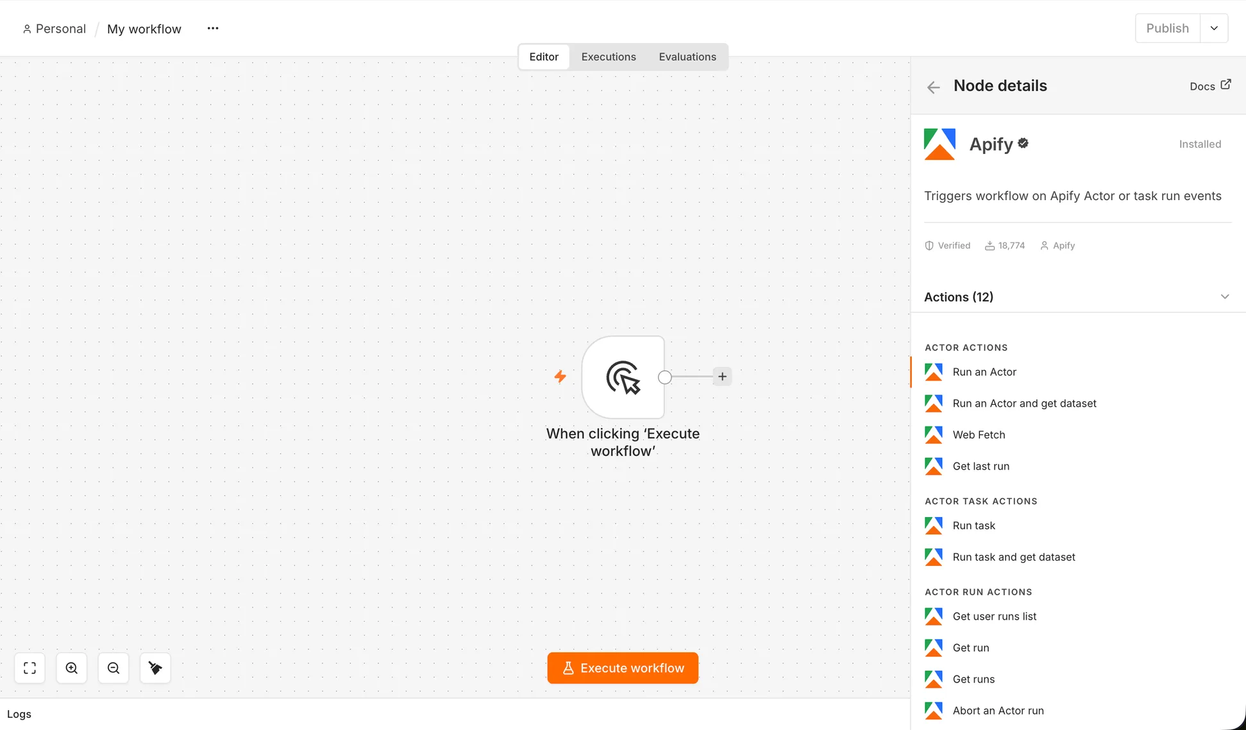This screenshot has width=1246, height=730.
Task: Select the Run an Actor action
Action: 1078,372
